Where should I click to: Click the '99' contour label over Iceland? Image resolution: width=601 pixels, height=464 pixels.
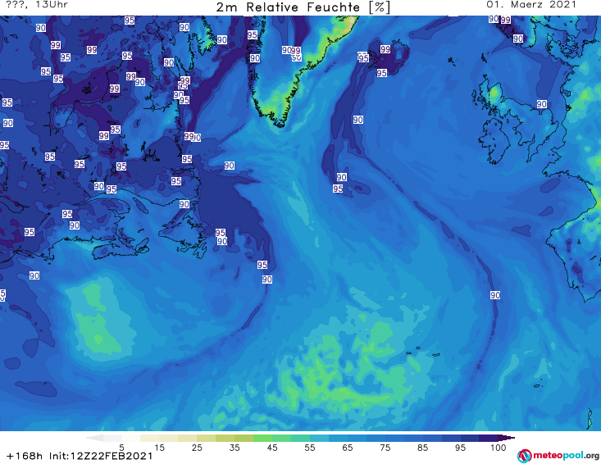tap(385, 49)
